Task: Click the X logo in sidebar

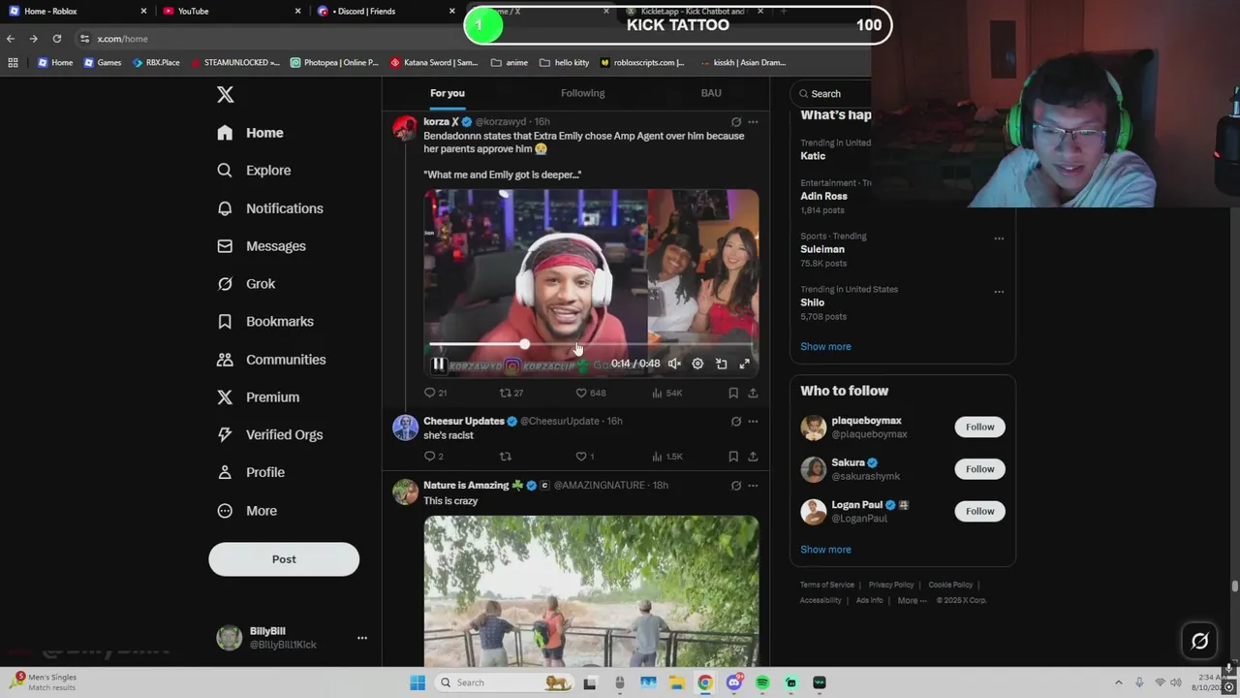Action: coord(225,94)
